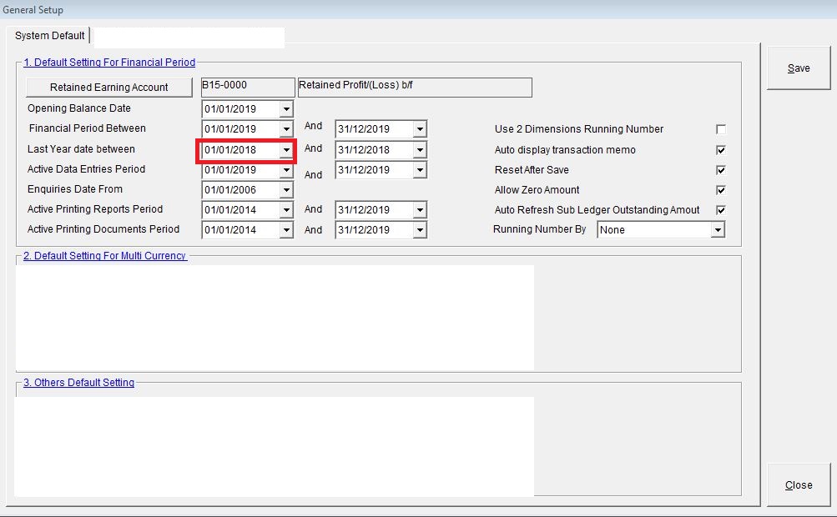Open Financial Period start date dropdown
The image size is (837, 517).
click(286, 129)
